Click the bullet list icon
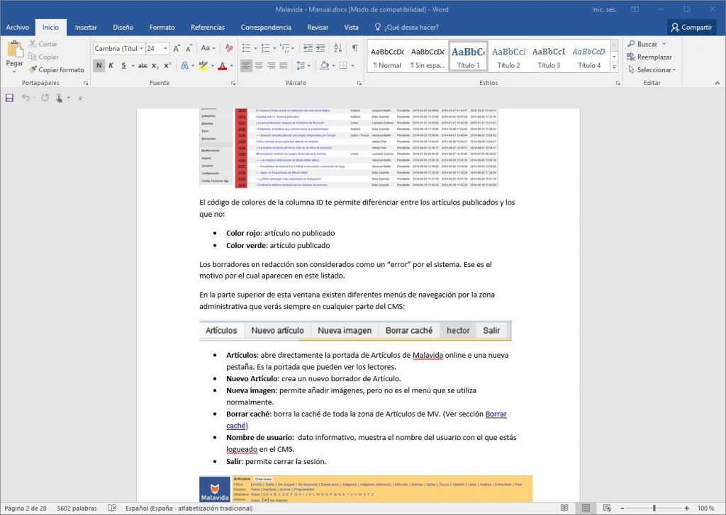 pyautogui.click(x=246, y=48)
